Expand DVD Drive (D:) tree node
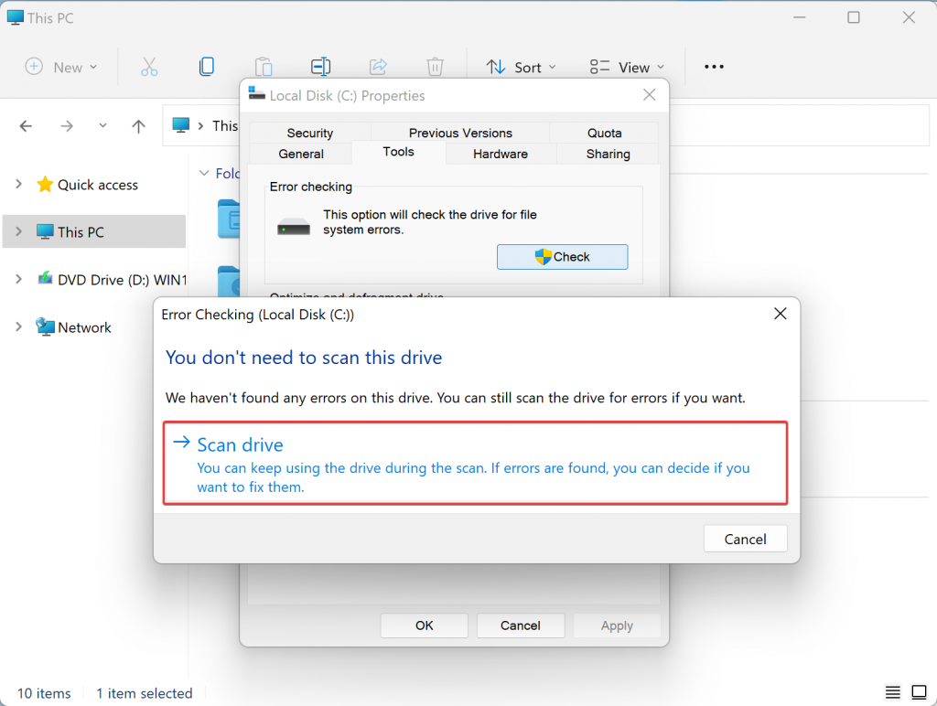Image resolution: width=937 pixels, height=706 pixels. [18, 279]
